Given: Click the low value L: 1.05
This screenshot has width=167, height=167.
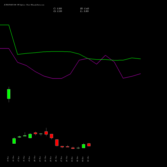Looking at the screenshot, I should click(x=85, y=11).
